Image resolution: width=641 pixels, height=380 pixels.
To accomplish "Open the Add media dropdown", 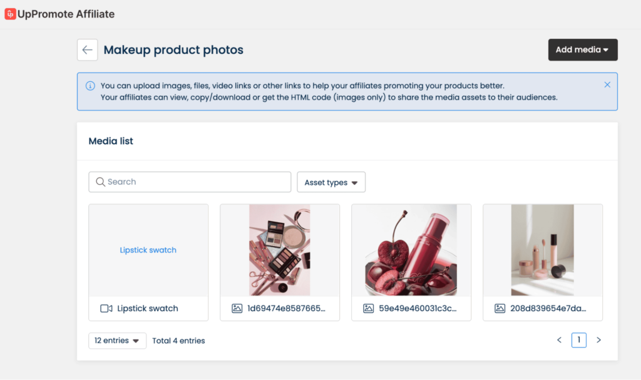I will (x=583, y=49).
